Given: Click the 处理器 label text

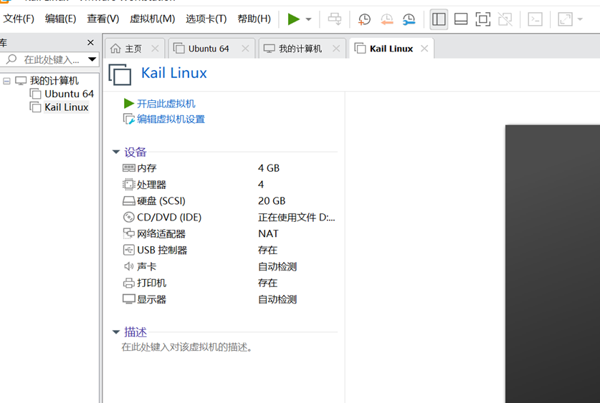Looking at the screenshot, I should [x=151, y=185].
